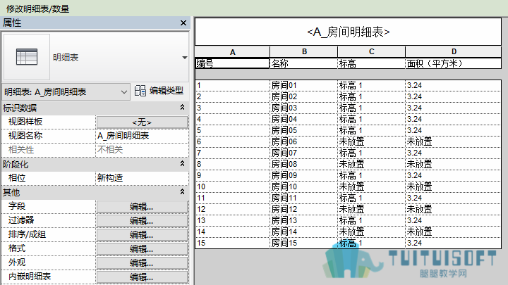Click 编号 cell 10
The width and height of the screenshot is (508, 285).
[x=233, y=186]
